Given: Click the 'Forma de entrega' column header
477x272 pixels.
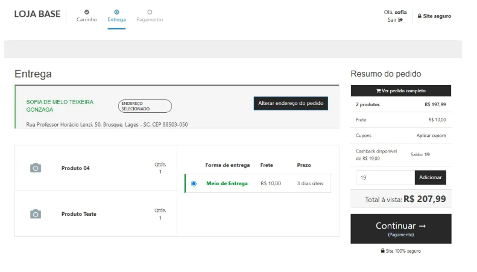Looking at the screenshot, I should 227,165.
